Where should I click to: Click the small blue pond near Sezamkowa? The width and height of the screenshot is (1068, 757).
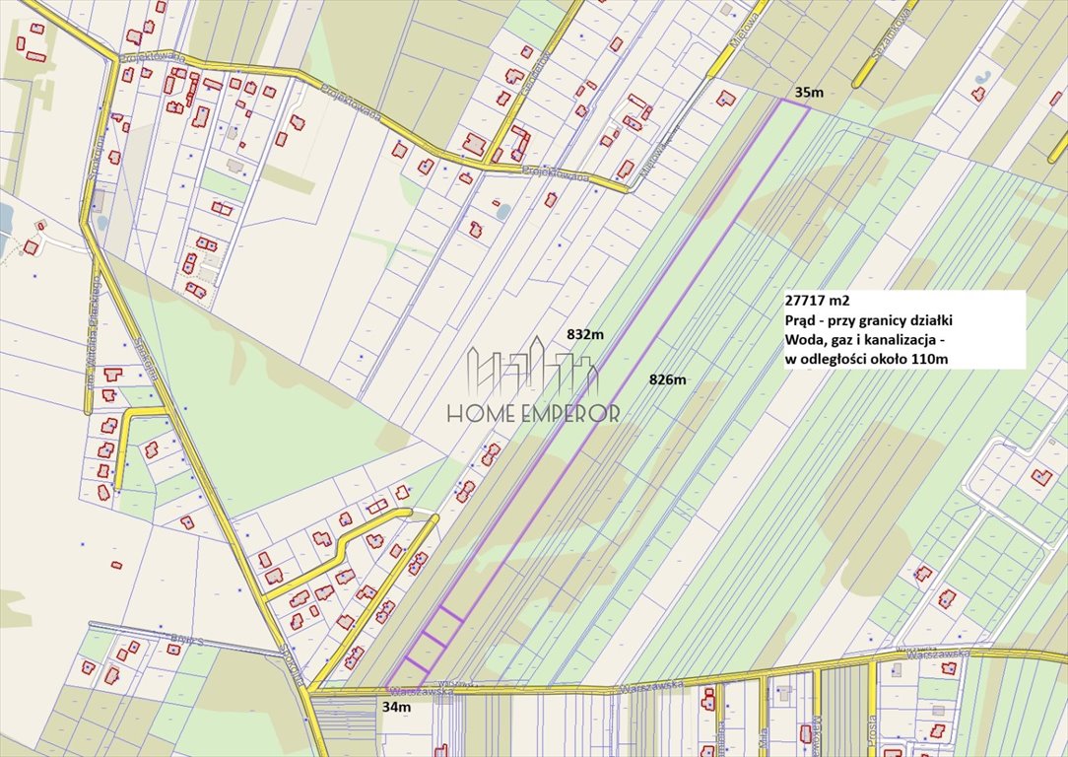[x=981, y=78]
